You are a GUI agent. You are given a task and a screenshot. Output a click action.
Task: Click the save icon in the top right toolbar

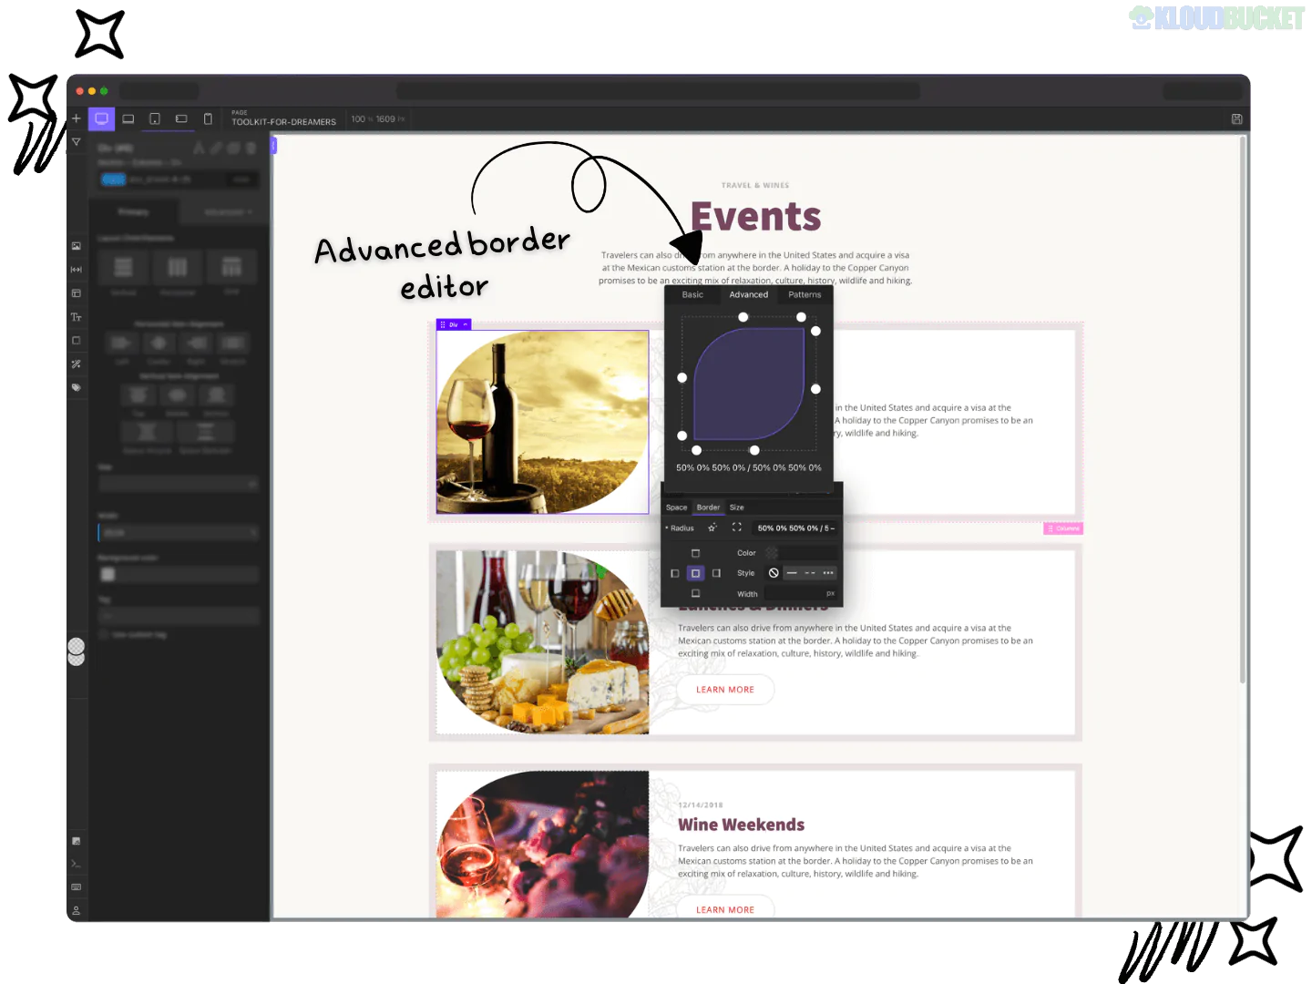[1236, 118]
